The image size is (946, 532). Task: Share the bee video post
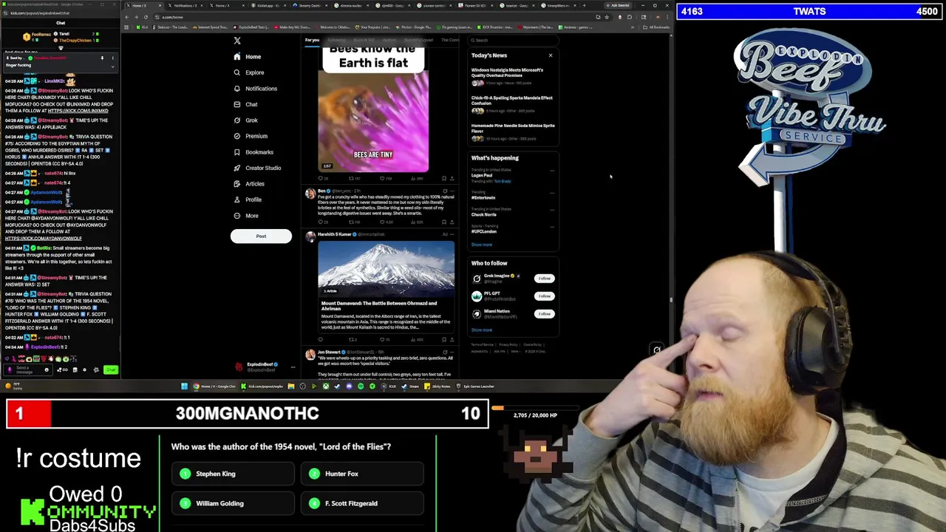(x=452, y=178)
